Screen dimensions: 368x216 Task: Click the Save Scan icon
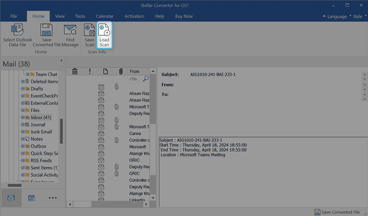coord(89,35)
